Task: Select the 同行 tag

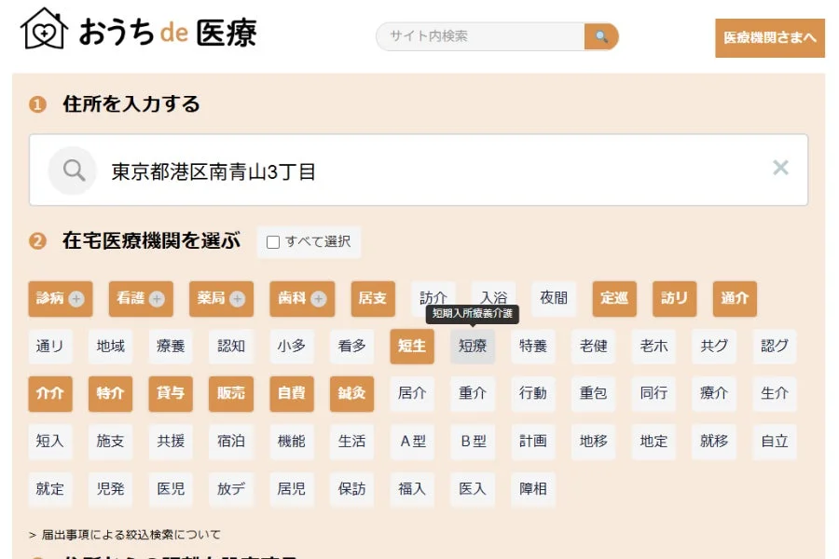Action: point(653,394)
